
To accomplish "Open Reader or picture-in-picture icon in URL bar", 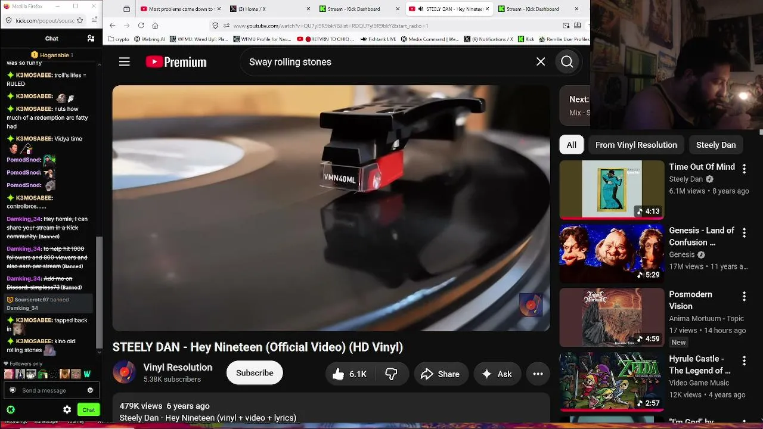I will click(x=566, y=26).
